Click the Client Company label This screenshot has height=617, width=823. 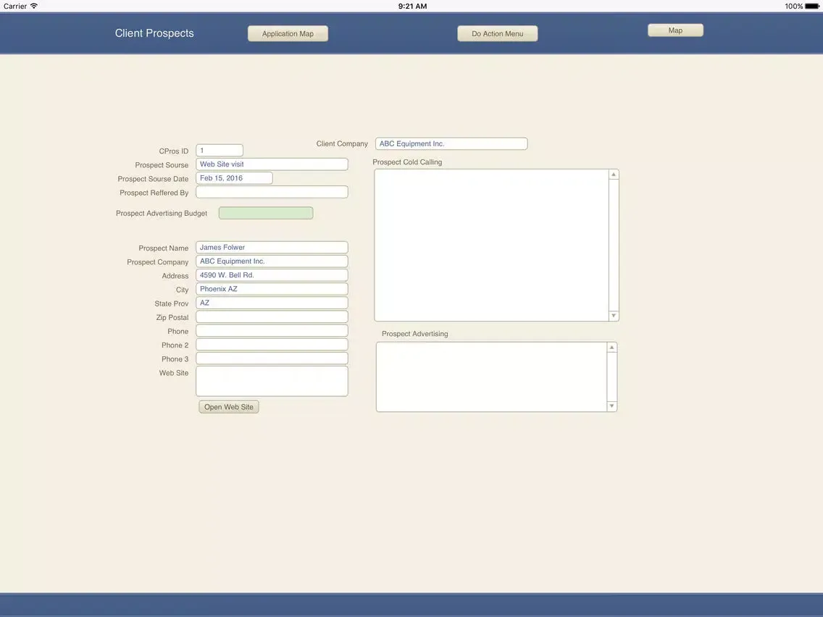point(342,144)
